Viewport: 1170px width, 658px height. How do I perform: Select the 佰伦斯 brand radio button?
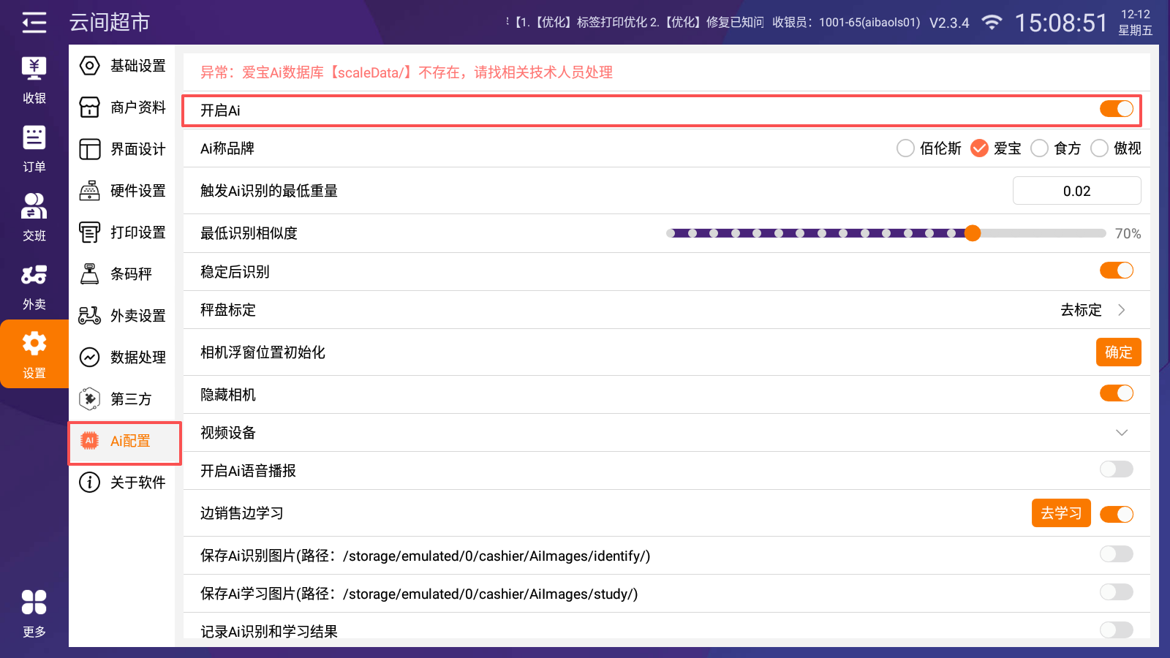[x=905, y=148]
